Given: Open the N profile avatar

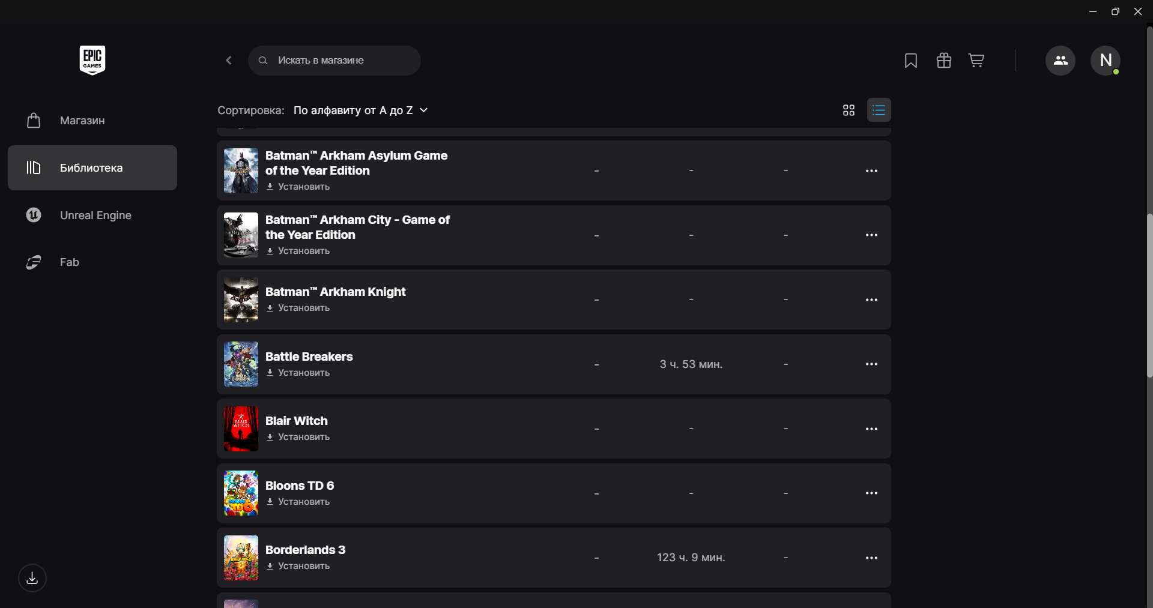Looking at the screenshot, I should pyautogui.click(x=1105, y=61).
